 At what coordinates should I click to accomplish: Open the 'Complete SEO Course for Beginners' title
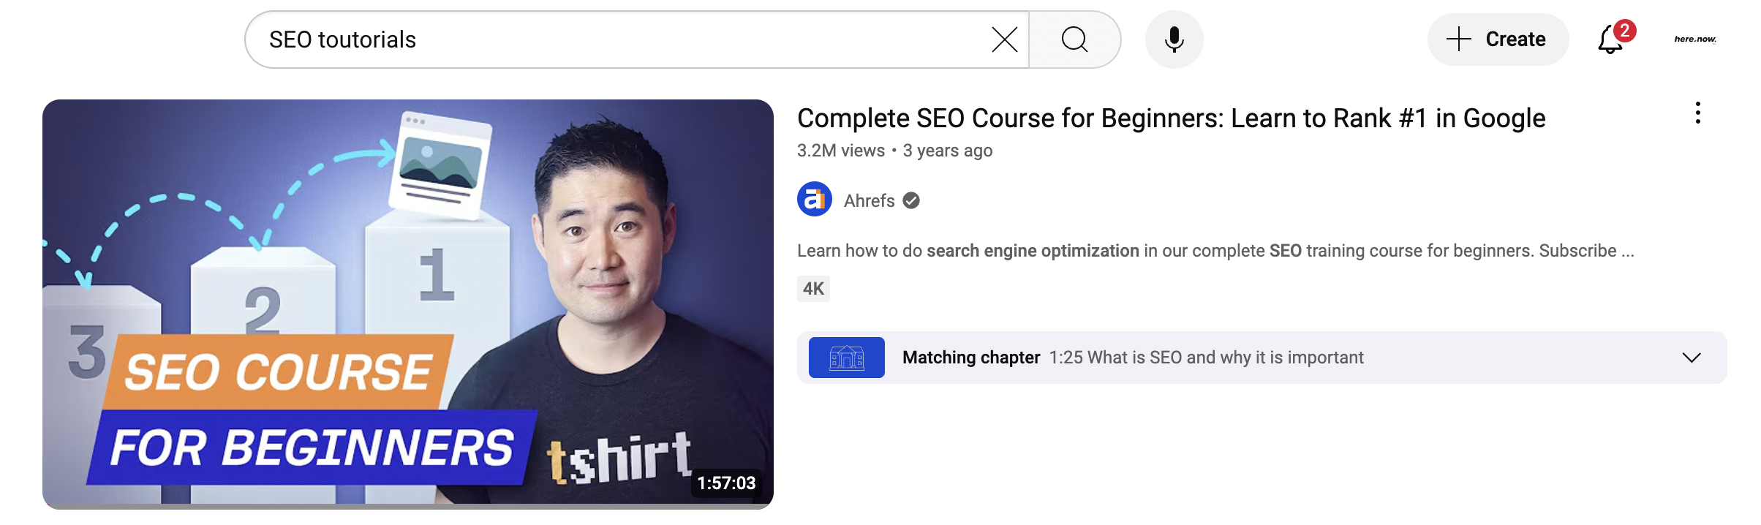click(x=1171, y=118)
